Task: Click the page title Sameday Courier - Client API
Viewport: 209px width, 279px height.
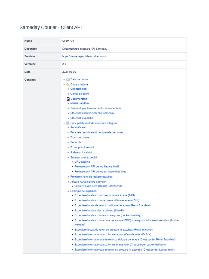Action: tap(51, 28)
